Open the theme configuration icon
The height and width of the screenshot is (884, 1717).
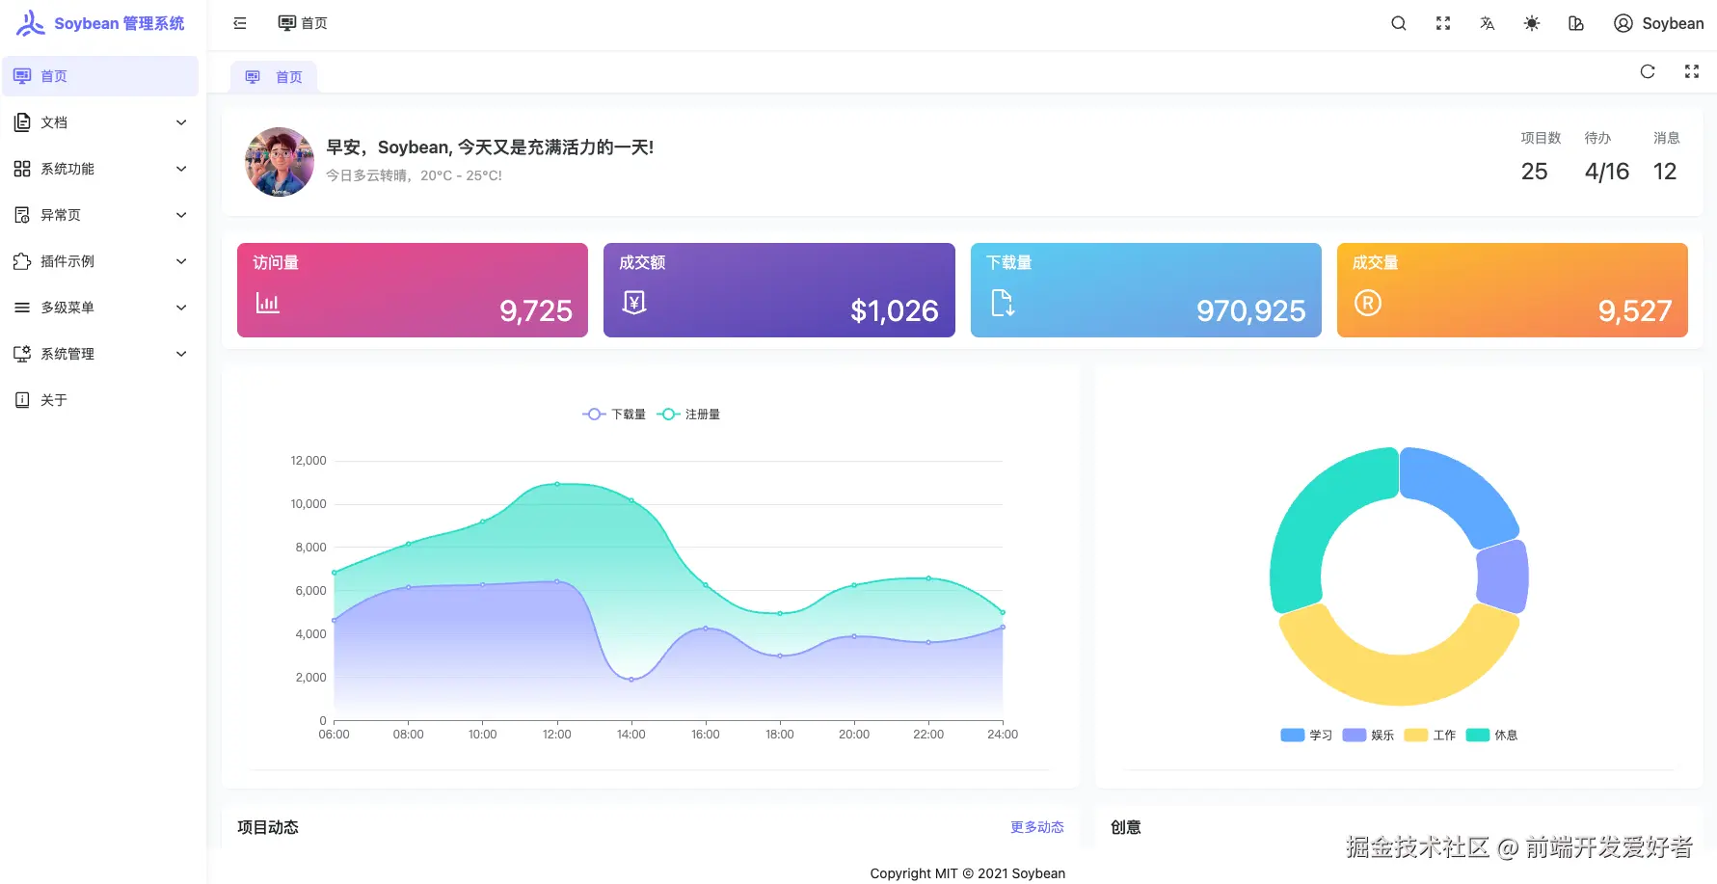(1576, 23)
